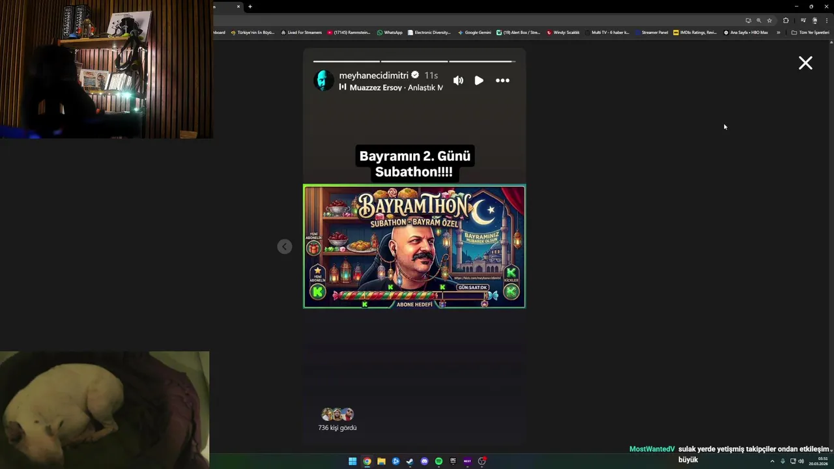
Task: Mute the story audio with the speaker icon
Action: tap(458, 80)
